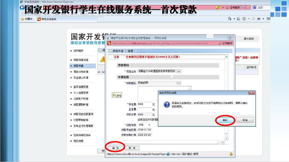Open 在线咨询与投诉 in the sidebar
289x162 pixels.
(82, 135)
